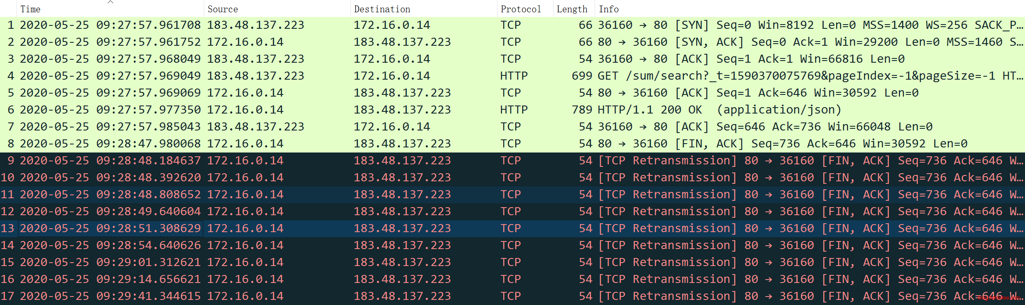Image resolution: width=1025 pixels, height=305 pixels.
Task: Click the Source column header
Action: click(223, 9)
